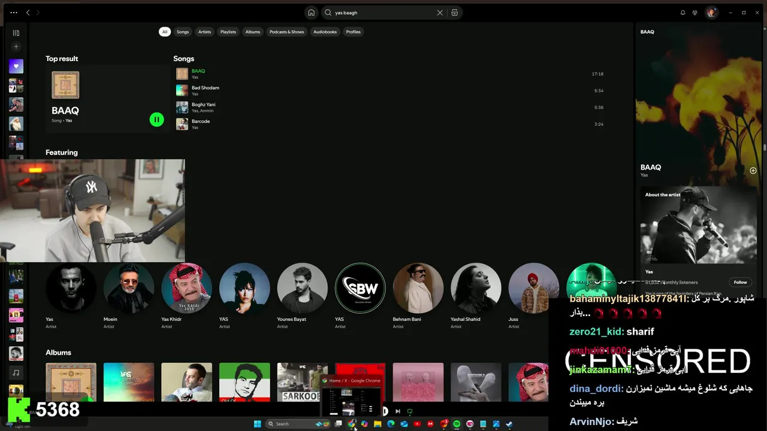Open File Explorer from the taskbar
This screenshot has width=767, height=431.
click(378, 424)
